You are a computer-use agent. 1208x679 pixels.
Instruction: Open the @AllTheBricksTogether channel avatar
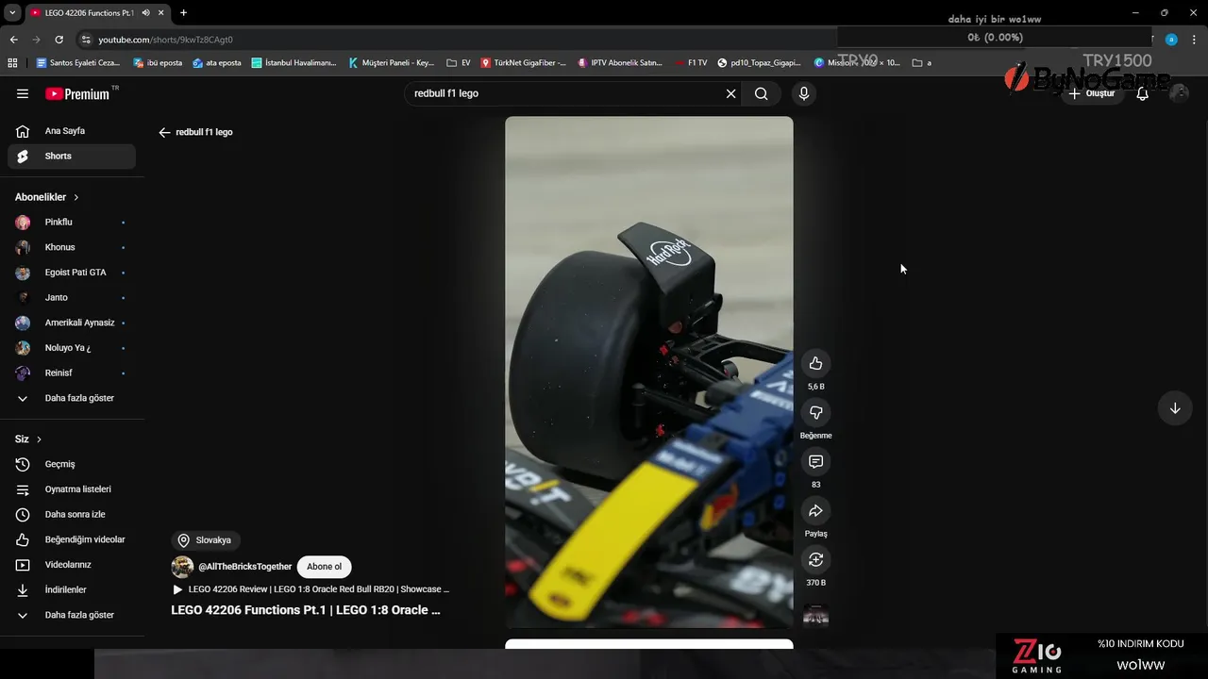(x=182, y=567)
